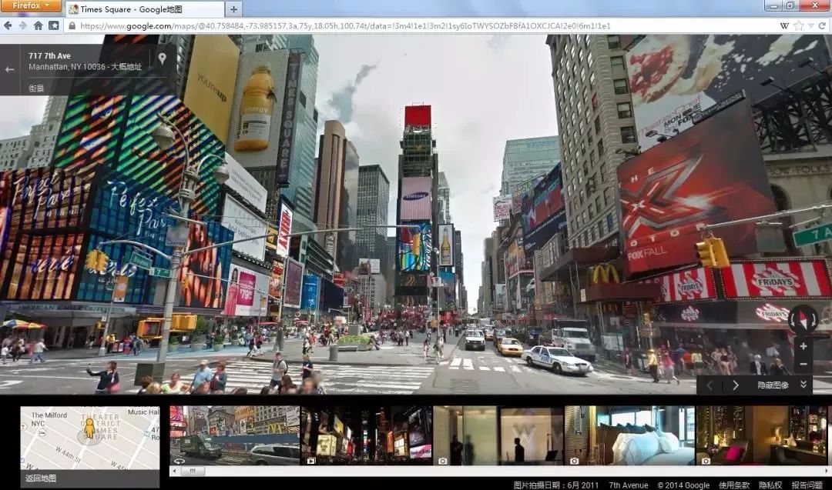Click the compass rotation control
The height and width of the screenshot is (490, 832).
pos(803,319)
